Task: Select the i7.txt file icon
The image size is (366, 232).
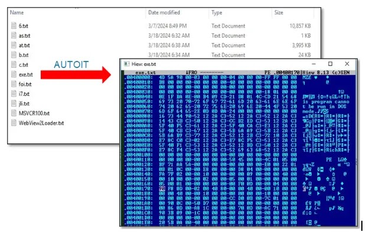Action: pos(14,94)
